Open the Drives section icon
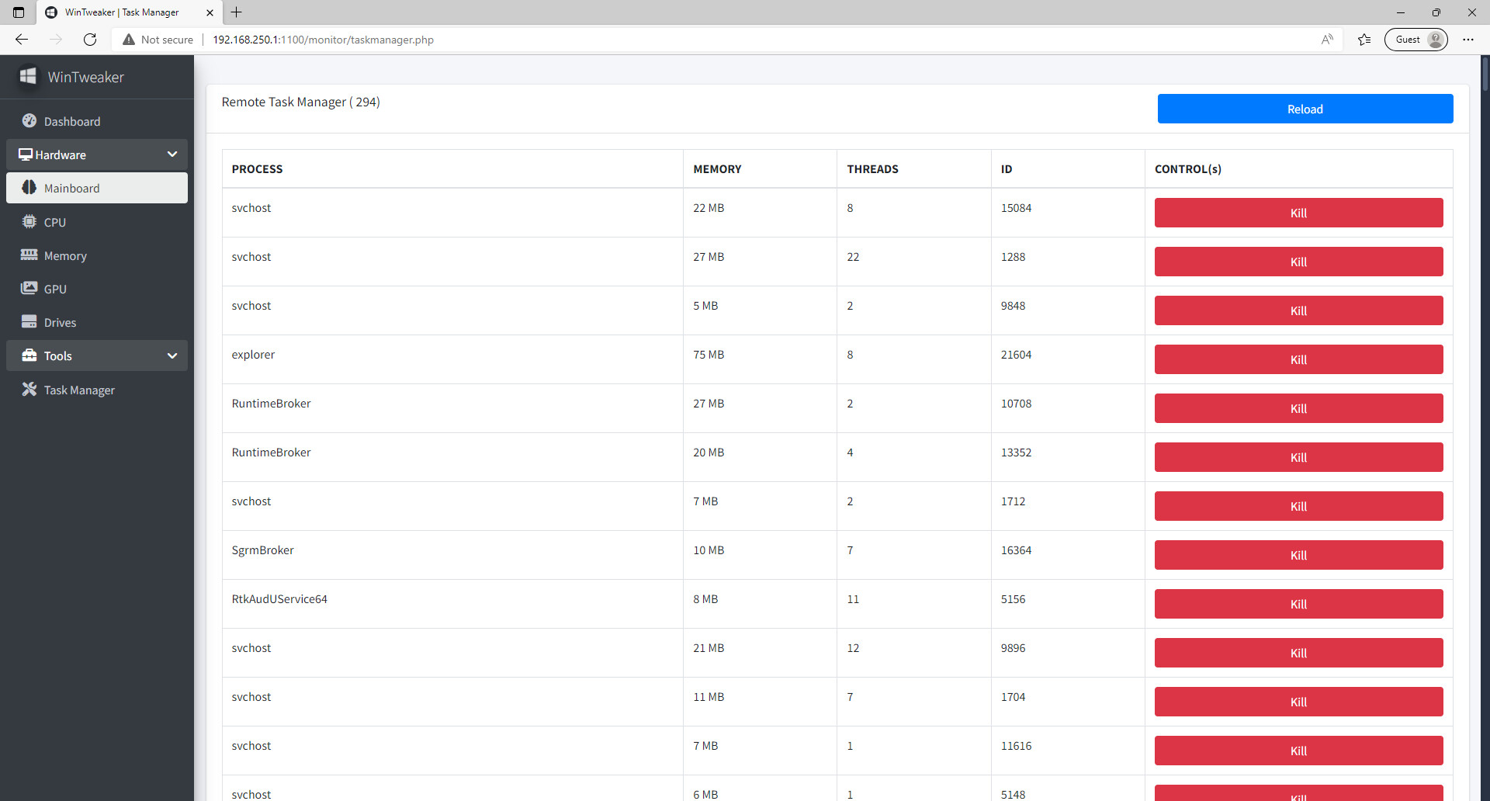The height and width of the screenshot is (801, 1490). (x=29, y=322)
